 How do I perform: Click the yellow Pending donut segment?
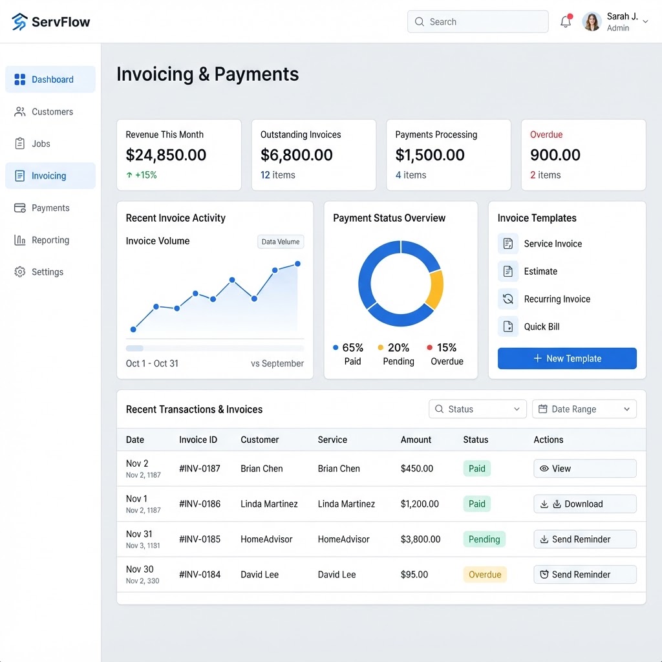click(436, 289)
